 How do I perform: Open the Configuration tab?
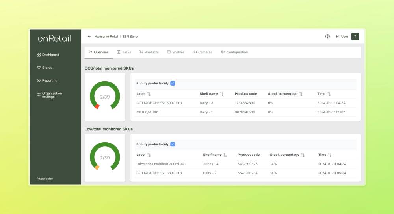click(234, 52)
